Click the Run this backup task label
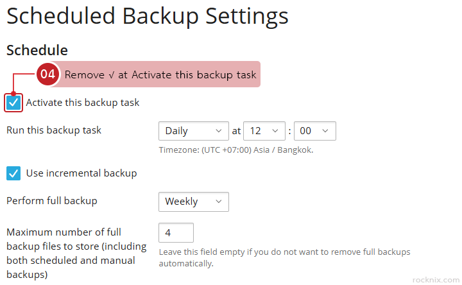462x285 pixels. tap(54, 130)
